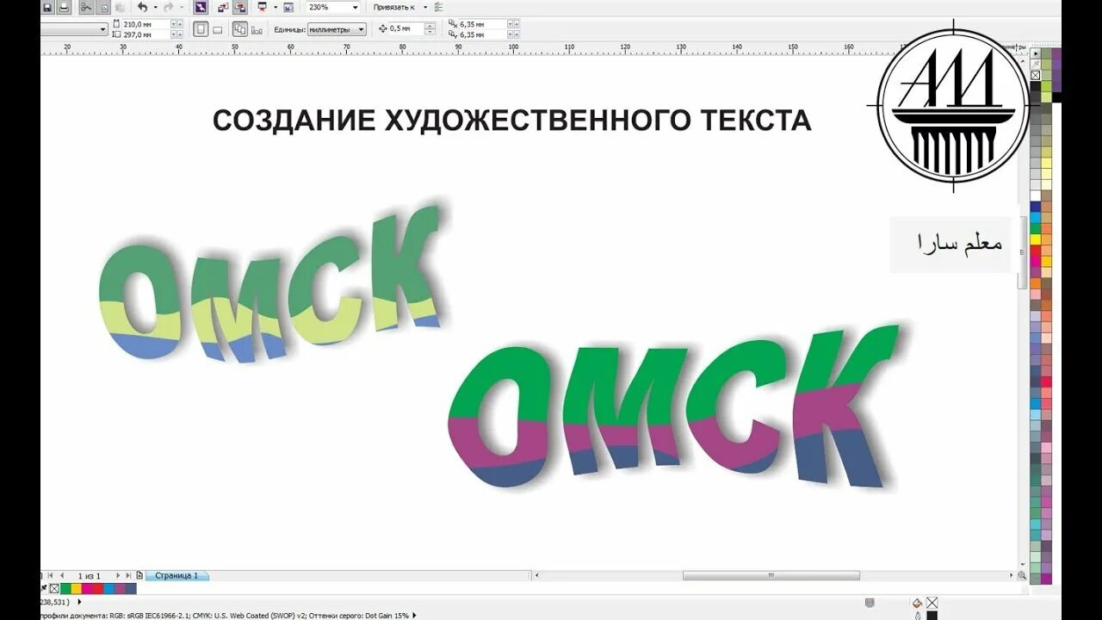The image size is (1102, 620).
Task: Click the page width field 210,0 мм
Action: 146,24
